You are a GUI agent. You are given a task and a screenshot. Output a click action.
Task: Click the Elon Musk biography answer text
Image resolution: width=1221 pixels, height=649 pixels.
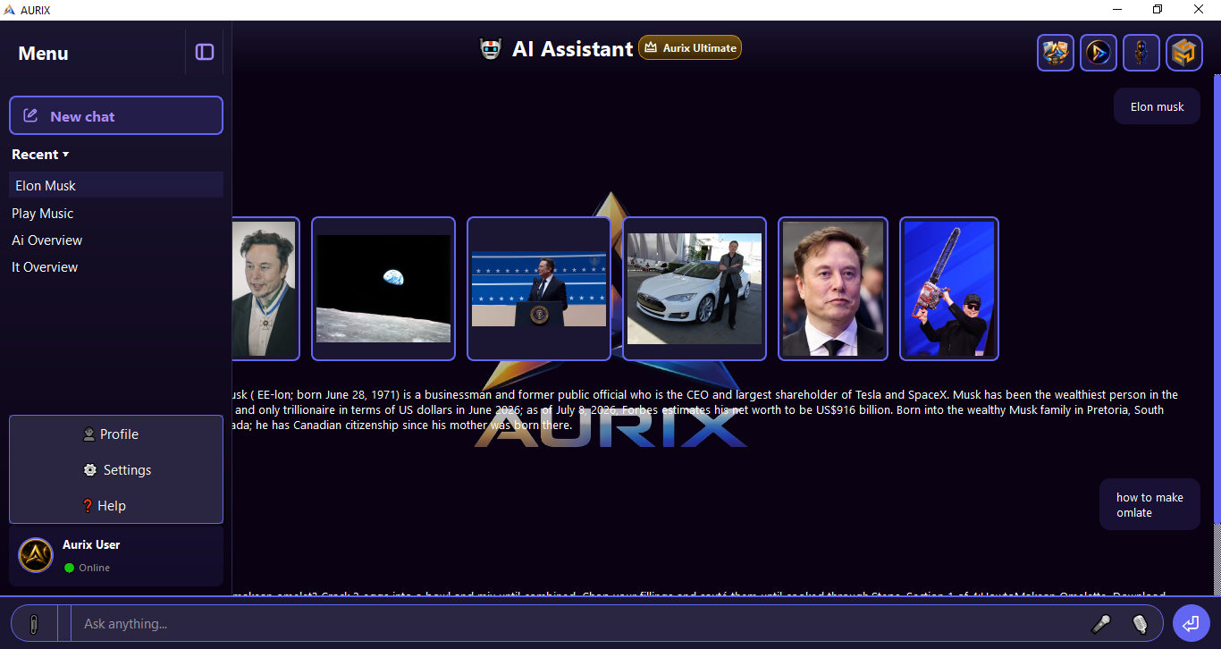(706, 409)
